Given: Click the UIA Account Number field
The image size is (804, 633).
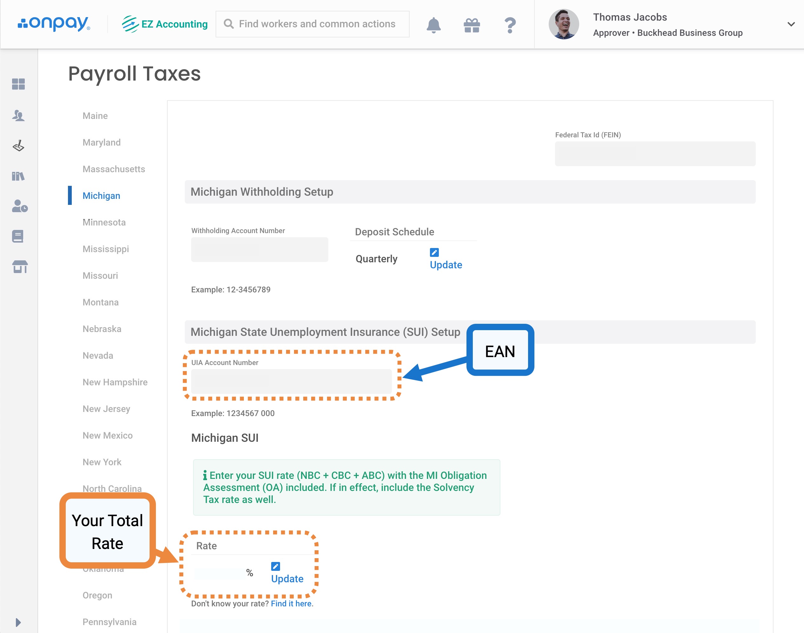Looking at the screenshot, I should [x=291, y=382].
